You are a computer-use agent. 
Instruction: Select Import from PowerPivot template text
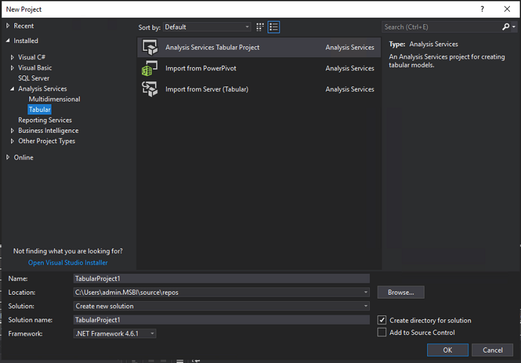click(x=201, y=68)
